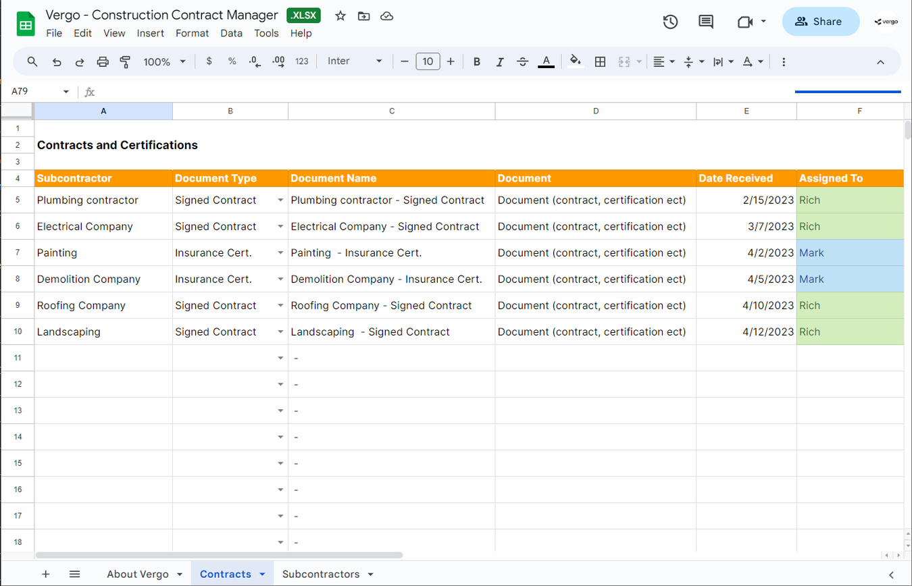
Task: Add a new sheet with plus button
Action: click(x=45, y=574)
